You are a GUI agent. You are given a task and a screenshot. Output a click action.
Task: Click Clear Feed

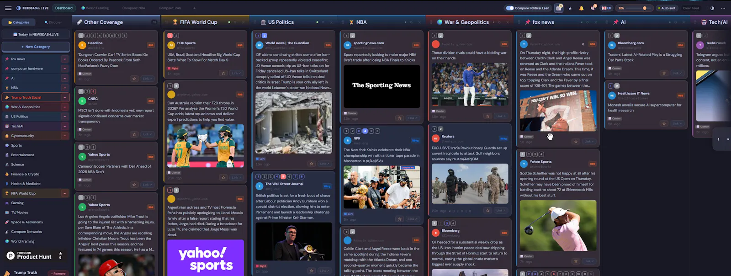tap(691, 8)
